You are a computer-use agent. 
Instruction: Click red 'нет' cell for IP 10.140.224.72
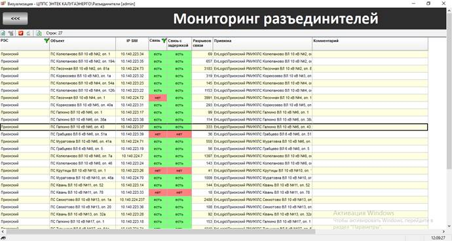pos(158,98)
